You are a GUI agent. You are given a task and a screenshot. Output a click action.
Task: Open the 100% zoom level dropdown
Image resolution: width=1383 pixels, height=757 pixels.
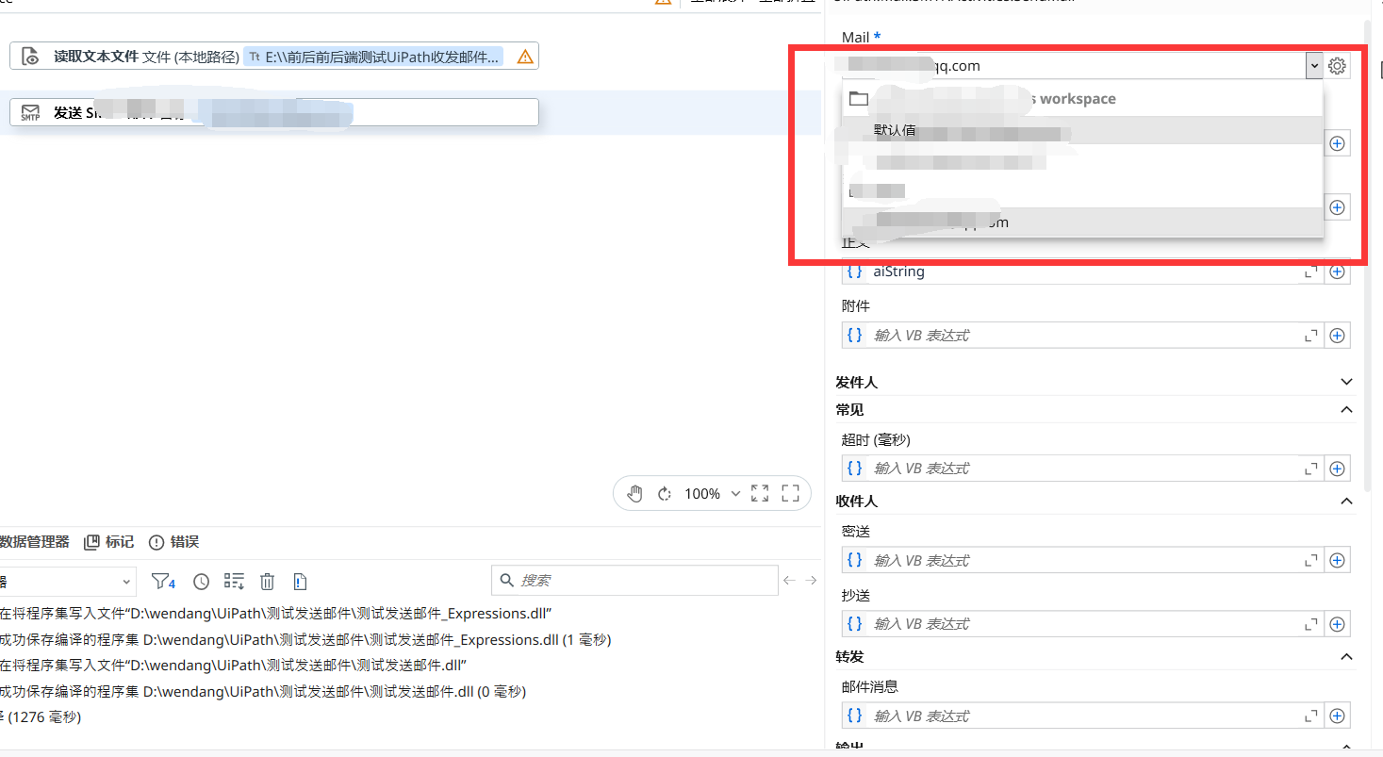point(735,493)
